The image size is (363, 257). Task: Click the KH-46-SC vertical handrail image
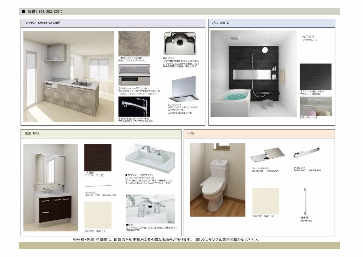point(305,202)
